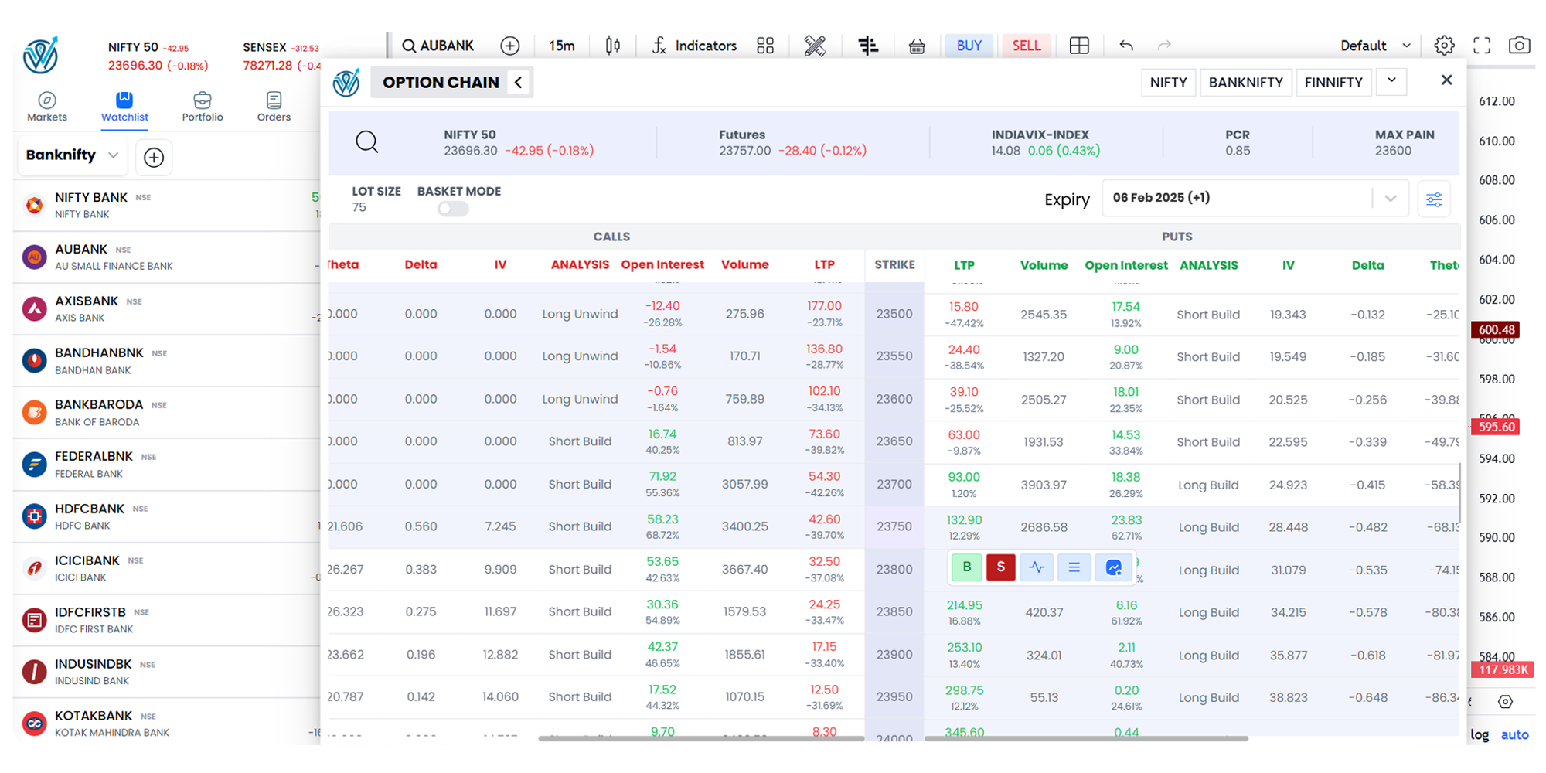This screenshot has height=773, width=1546.
Task: Select the drawing tools icon
Action: pyautogui.click(x=815, y=46)
